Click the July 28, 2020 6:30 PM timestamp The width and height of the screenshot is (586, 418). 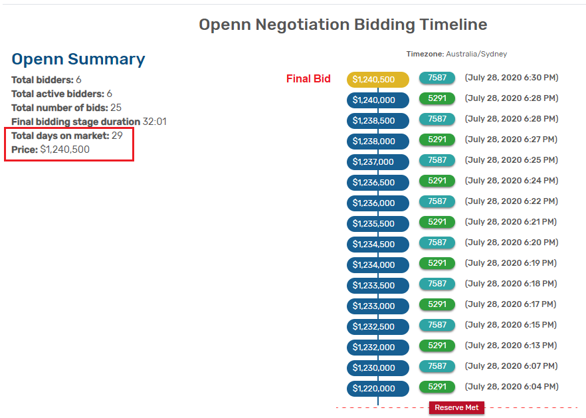pyautogui.click(x=511, y=78)
